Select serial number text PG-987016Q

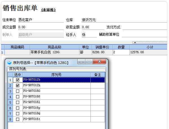[32, 114]
